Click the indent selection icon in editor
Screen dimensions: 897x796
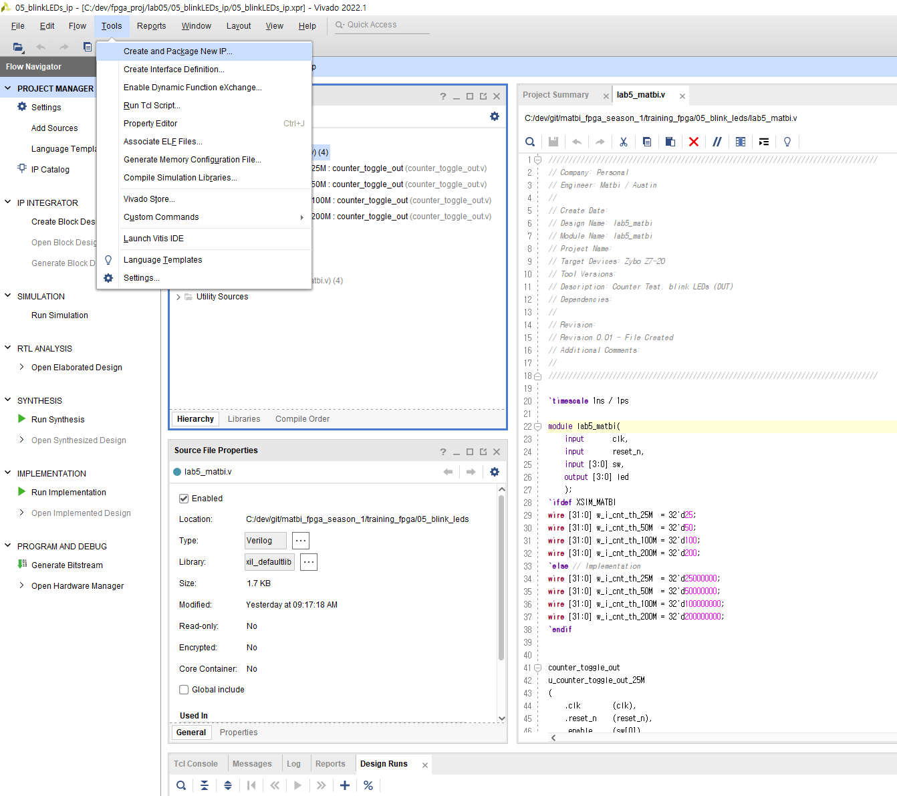tap(764, 142)
